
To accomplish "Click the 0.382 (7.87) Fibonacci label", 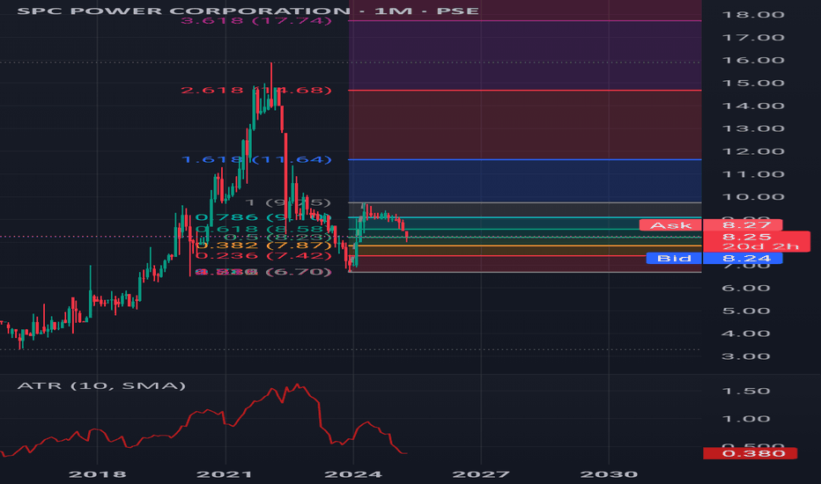I will (263, 246).
